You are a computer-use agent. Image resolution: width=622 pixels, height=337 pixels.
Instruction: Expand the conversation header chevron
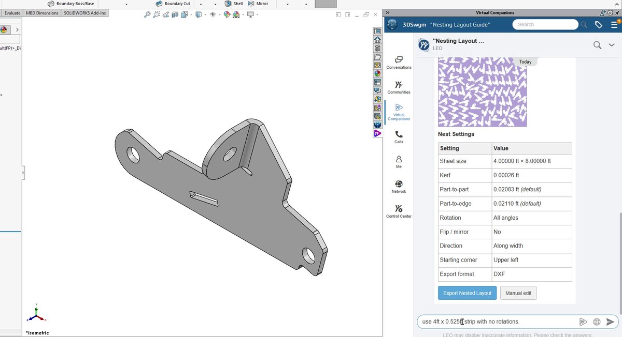tap(612, 45)
